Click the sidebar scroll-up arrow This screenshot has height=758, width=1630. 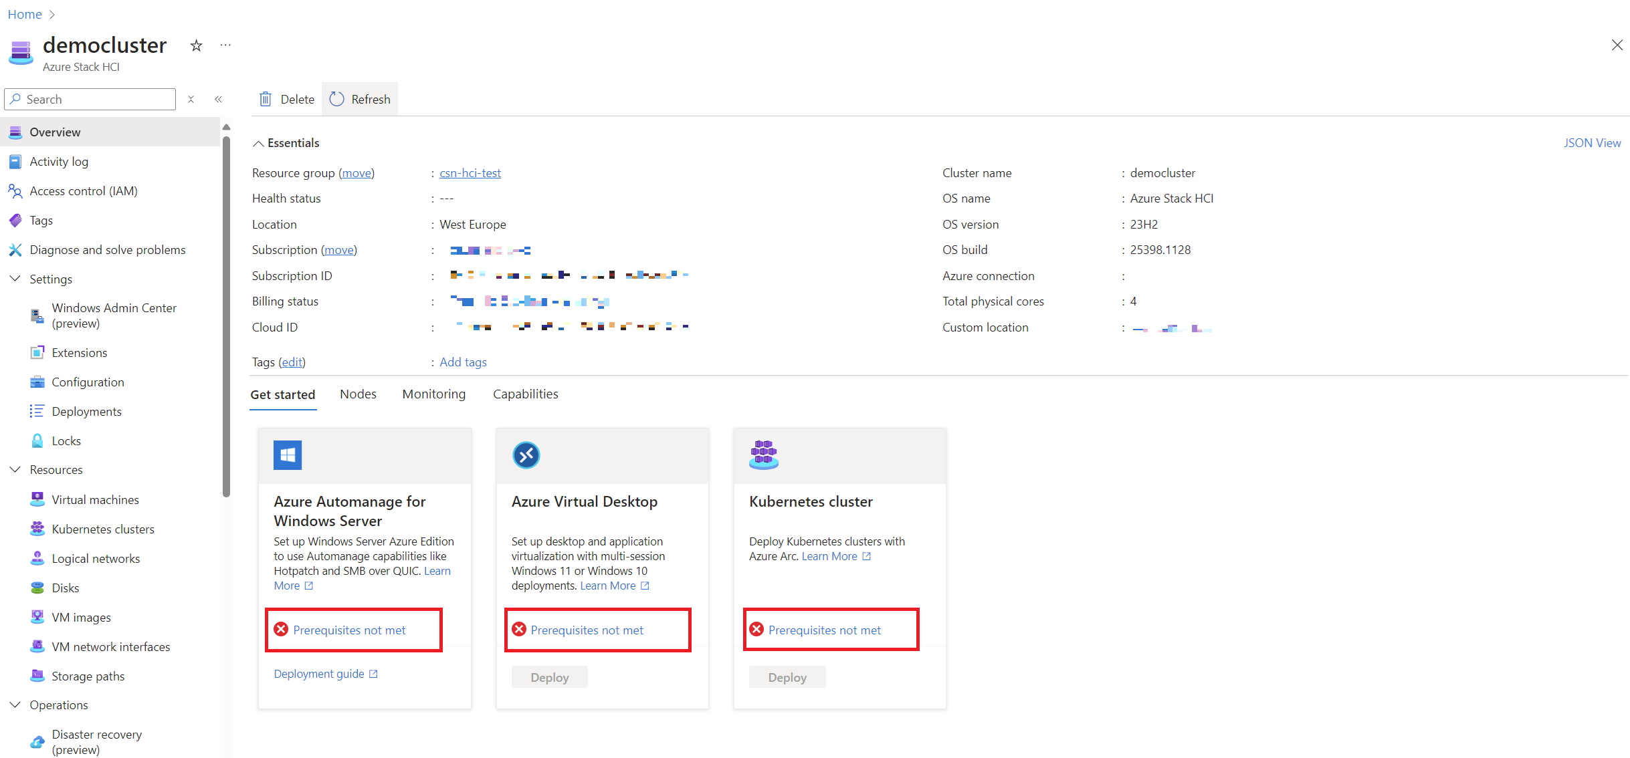click(x=226, y=127)
